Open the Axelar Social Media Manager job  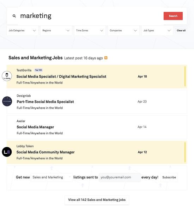click(97, 127)
